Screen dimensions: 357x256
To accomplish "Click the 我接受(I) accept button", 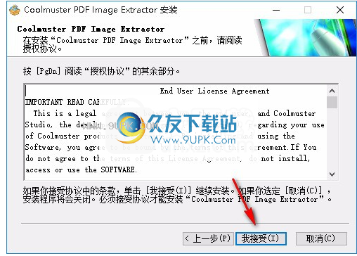I will (x=261, y=238).
